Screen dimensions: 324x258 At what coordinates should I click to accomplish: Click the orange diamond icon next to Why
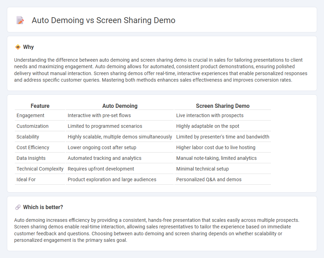click(18, 47)
